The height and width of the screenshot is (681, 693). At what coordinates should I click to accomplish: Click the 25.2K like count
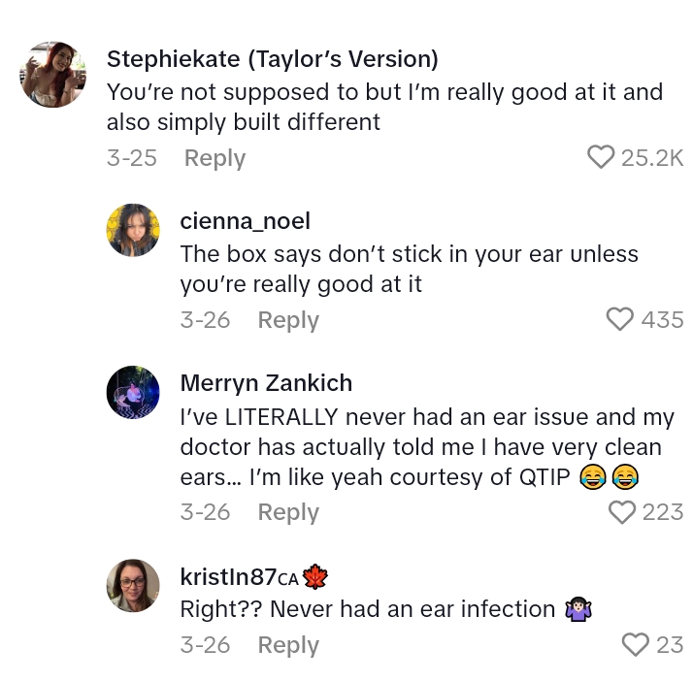(652, 158)
